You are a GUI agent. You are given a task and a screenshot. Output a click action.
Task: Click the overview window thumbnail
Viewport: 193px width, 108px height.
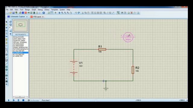[x=21, y=25]
